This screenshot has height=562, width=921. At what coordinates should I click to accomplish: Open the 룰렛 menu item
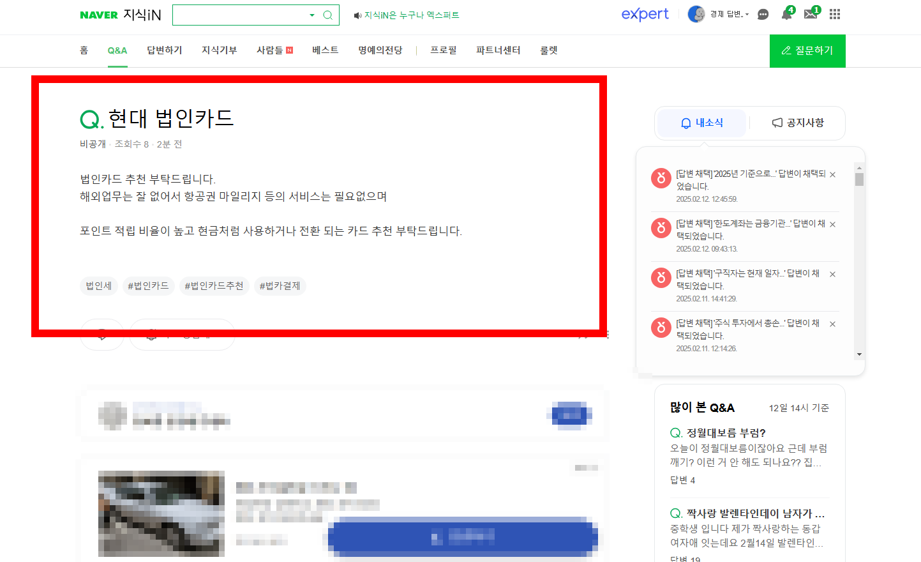549,50
